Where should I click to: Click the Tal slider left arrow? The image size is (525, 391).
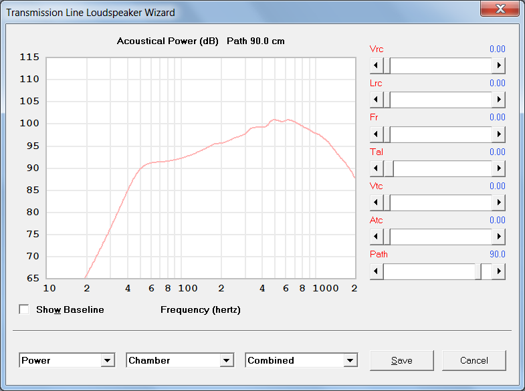coord(377,168)
